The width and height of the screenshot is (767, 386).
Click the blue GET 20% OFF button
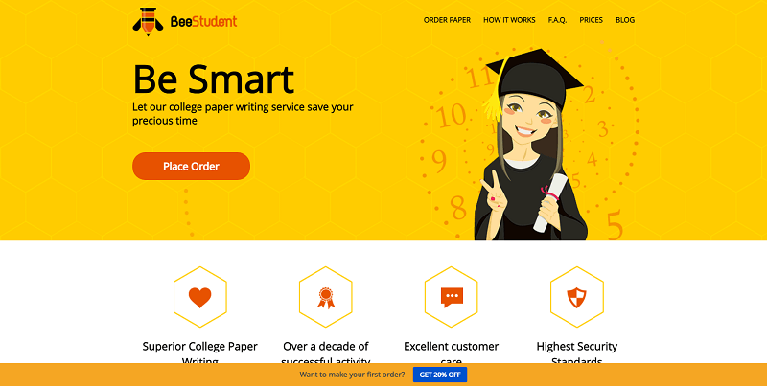(x=440, y=375)
